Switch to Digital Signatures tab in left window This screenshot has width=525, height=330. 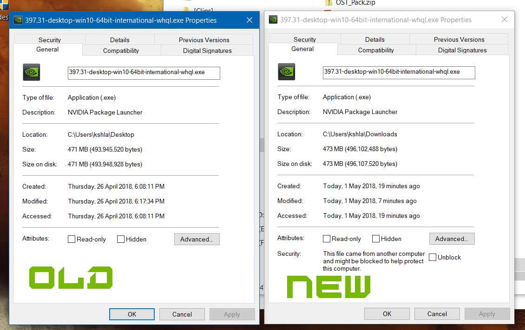tap(207, 51)
